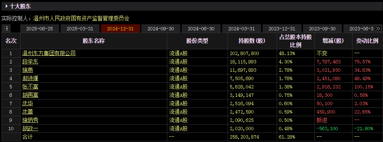This screenshot has height=142, width=383.
Task: Switch to the 2024-06-30 date tab
Action: pos(201,29)
